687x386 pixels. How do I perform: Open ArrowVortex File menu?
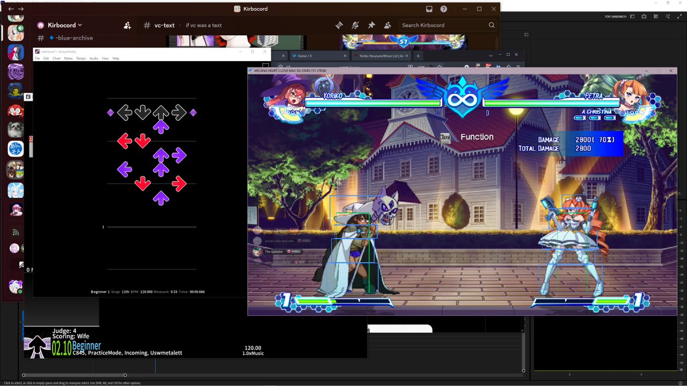click(x=38, y=58)
